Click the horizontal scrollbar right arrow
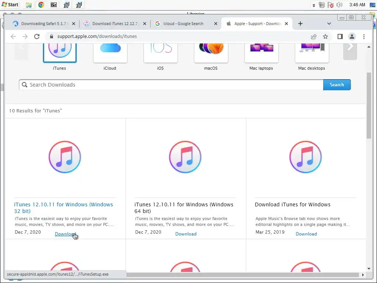This screenshot has width=377, height=283. (363, 275)
